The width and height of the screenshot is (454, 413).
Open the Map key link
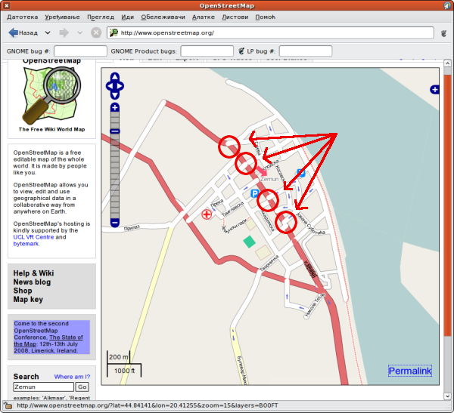(28, 300)
